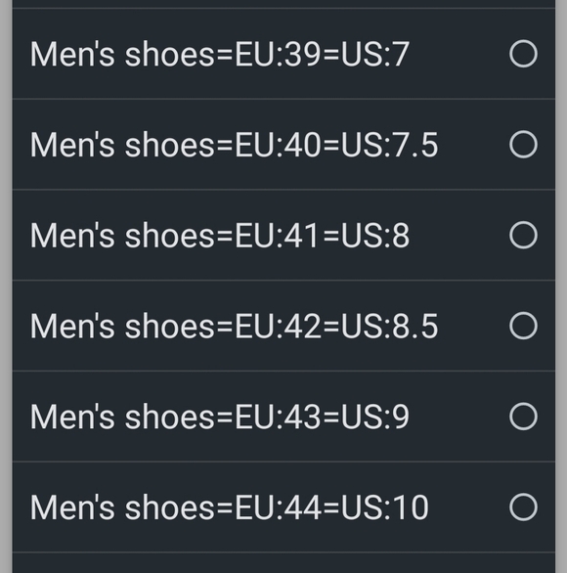Select the "Men's shoes=EU:42=US:8.5" label
This screenshot has width=567, height=573.
234,326
